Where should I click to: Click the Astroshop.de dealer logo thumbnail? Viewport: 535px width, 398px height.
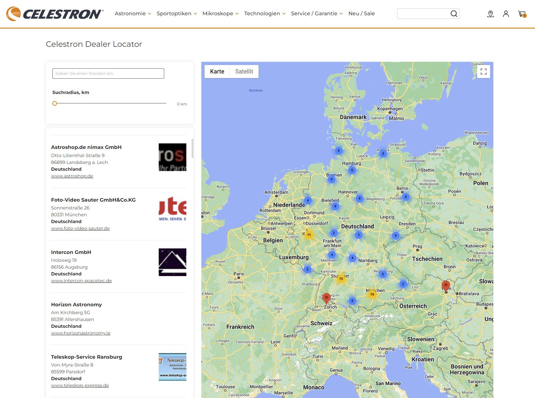tap(172, 157)
